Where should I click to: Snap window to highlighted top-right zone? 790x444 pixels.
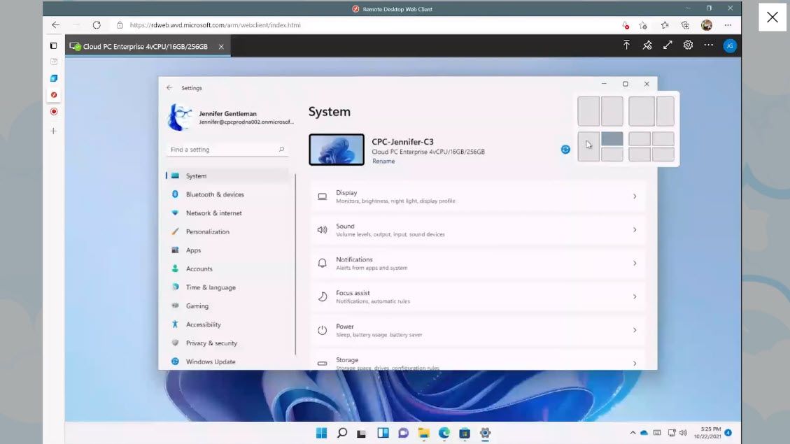pyautogui.click(x=612, y=139)
